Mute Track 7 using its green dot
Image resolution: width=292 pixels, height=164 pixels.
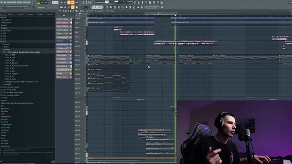tap(85, 35)
